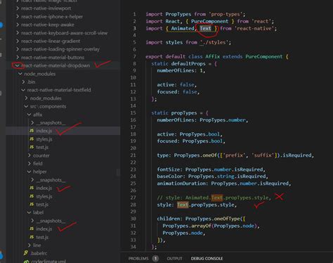This screenshot has width=333, height=263.
Task: Click 'children' on line 30
Action: tap(169, 219)
